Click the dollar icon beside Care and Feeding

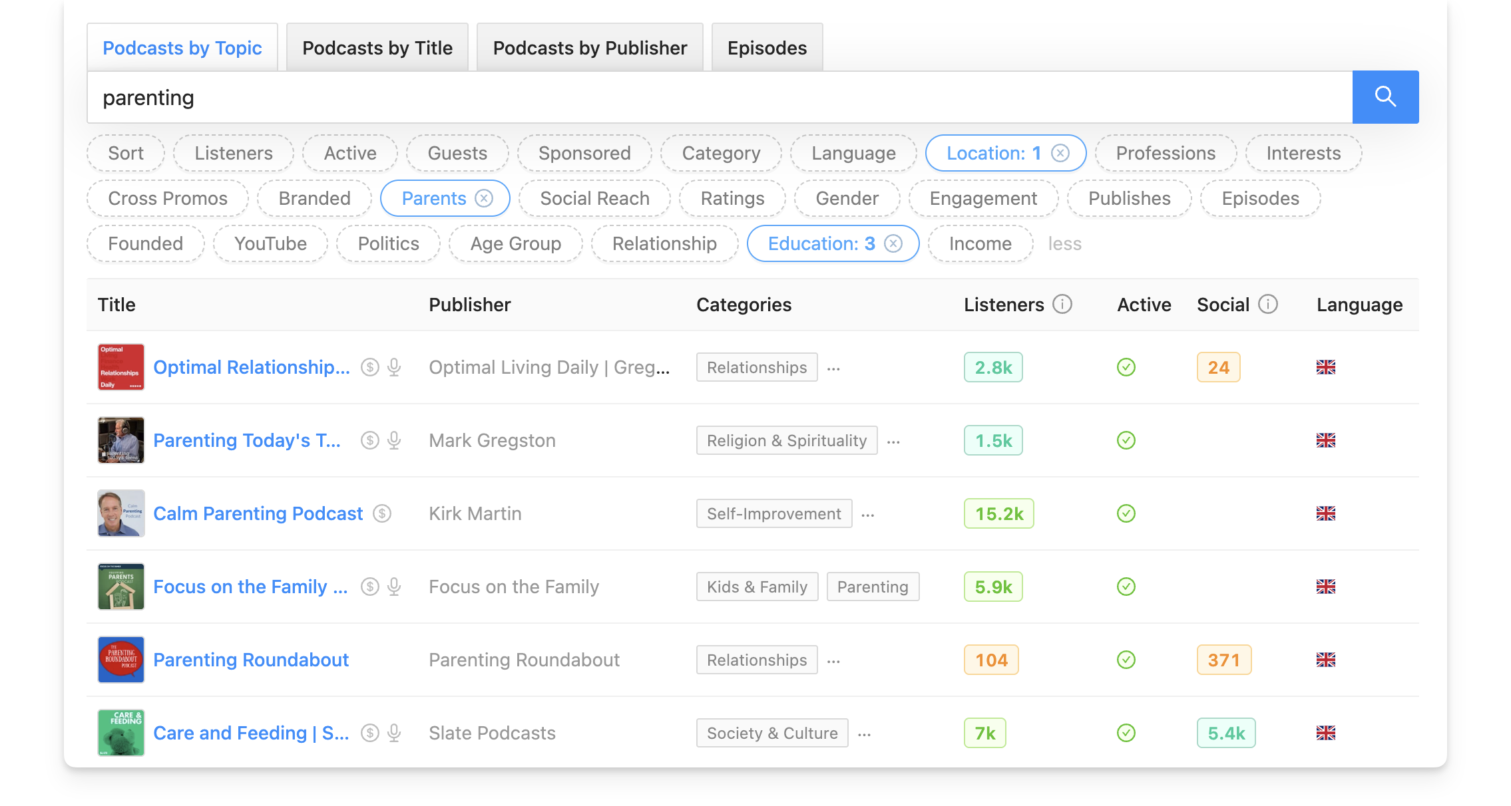click(x=370, y=733)
